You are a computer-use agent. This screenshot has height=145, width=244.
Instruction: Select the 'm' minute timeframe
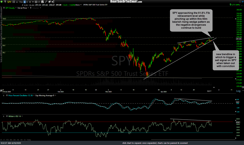coord(17,2)
